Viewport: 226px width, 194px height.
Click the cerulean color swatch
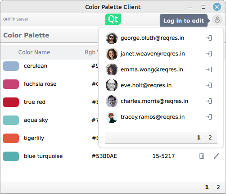tap(11, 66)
